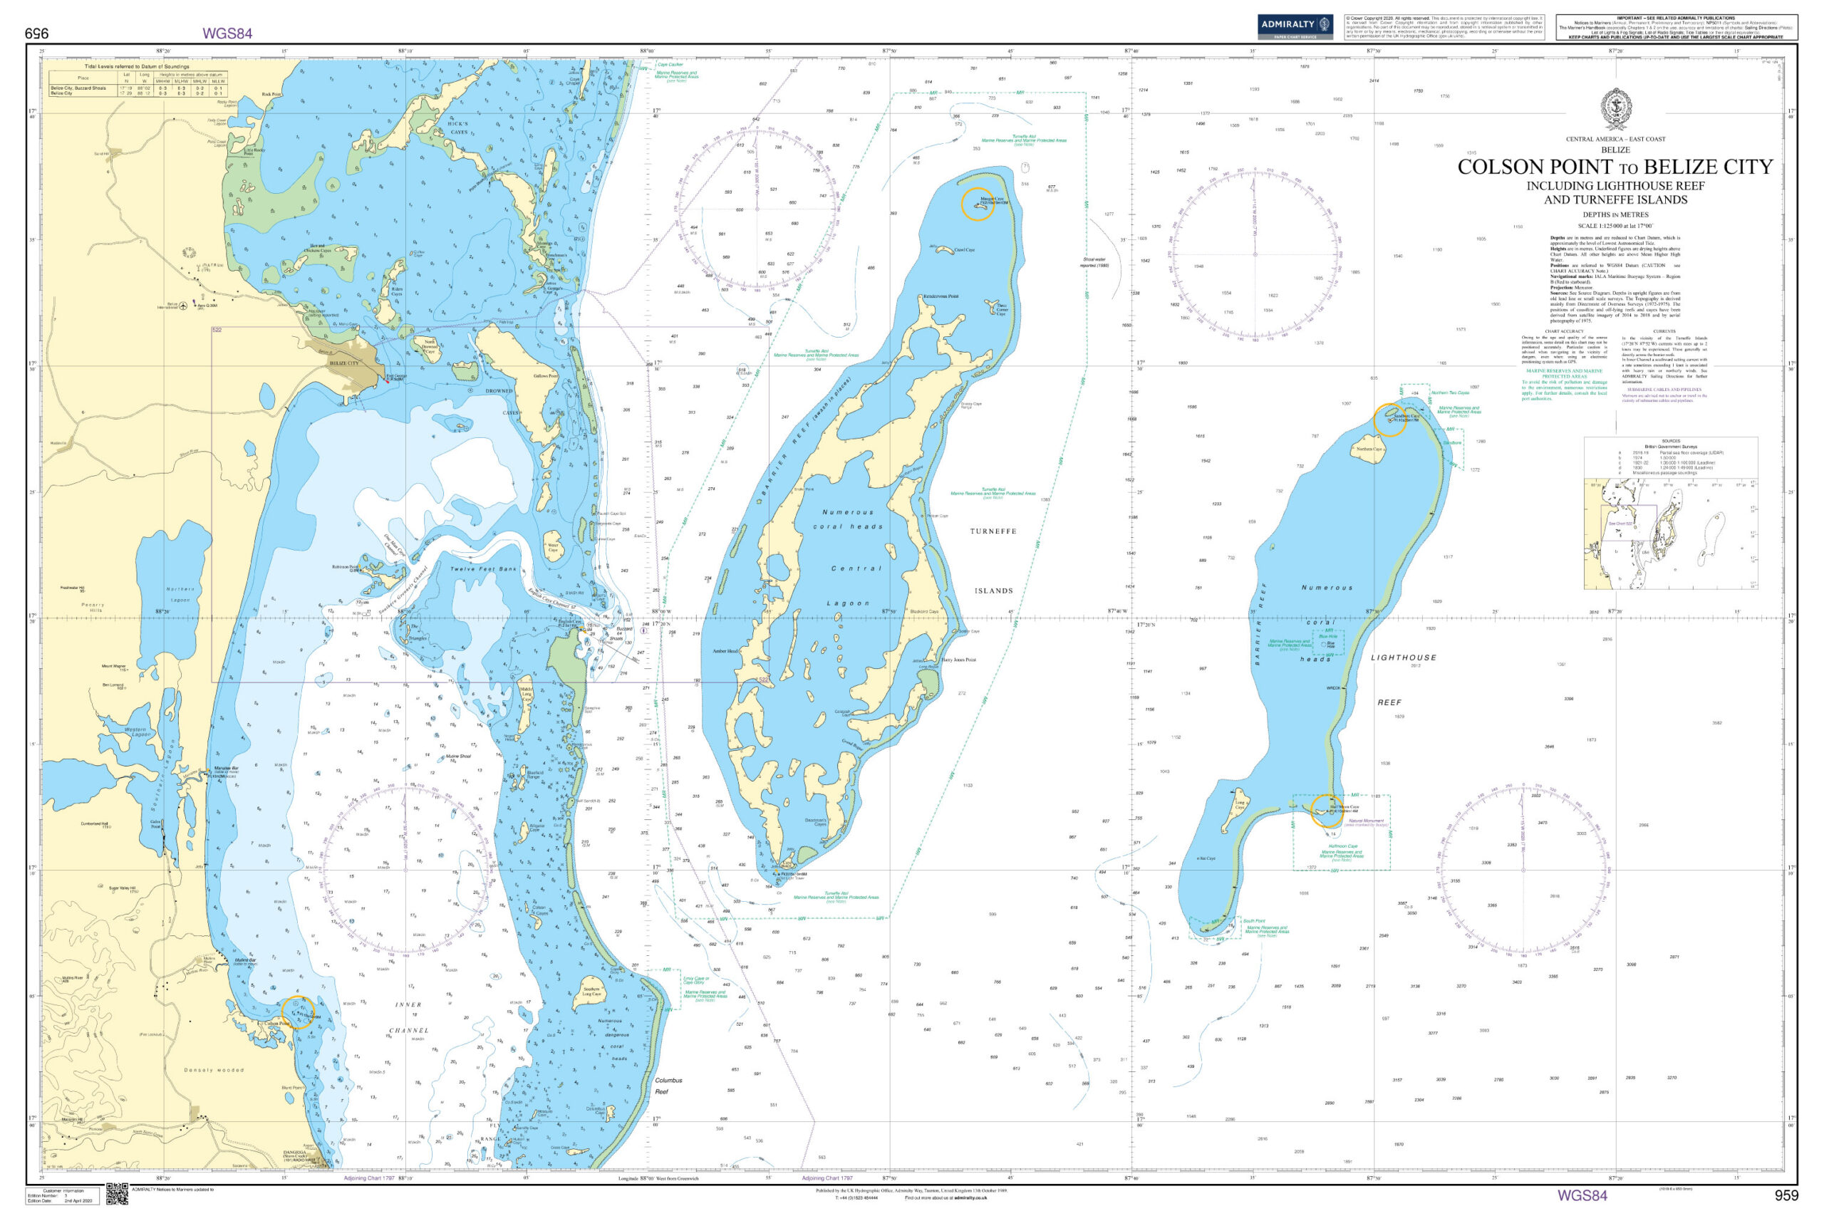This screenshot has height=1211, width=1824.
Task: Click the orange circle at Half Moon Caye
Action: (1327, 811)
